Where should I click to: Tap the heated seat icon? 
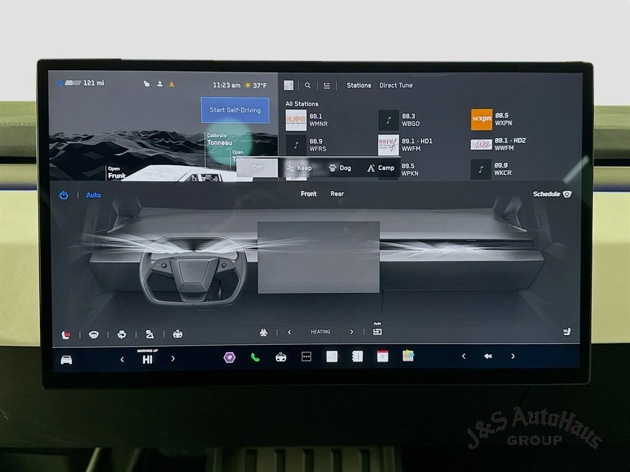66,334
